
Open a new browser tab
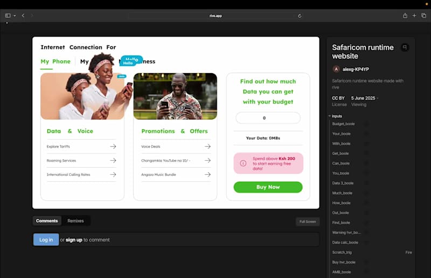[x=414, y=16]
